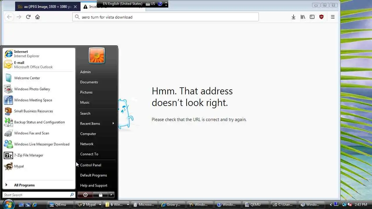Image resolution: width=372 pixels, height=209 pixels.
Task: Launch Windows Photo Gallery
Action: point(39,89)
